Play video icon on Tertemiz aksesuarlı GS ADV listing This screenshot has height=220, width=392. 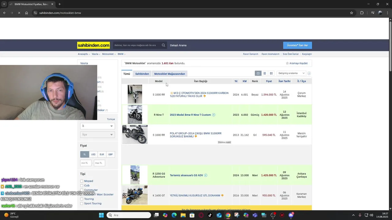click(206, 175)
